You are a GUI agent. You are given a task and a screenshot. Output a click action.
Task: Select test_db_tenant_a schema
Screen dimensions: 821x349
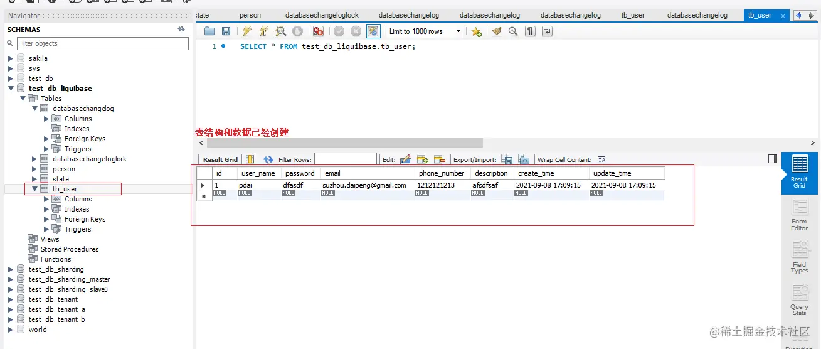pyautogui.click(x=57, y=309)
